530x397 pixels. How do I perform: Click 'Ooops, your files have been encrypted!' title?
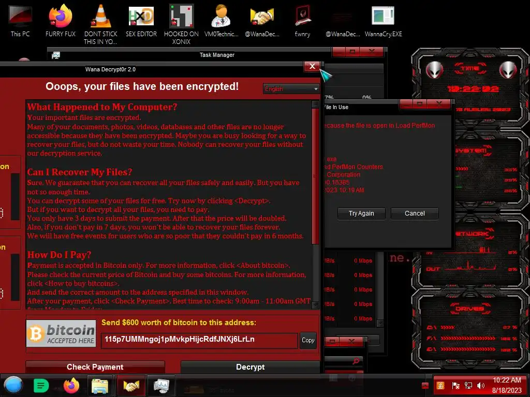[142, 86]
